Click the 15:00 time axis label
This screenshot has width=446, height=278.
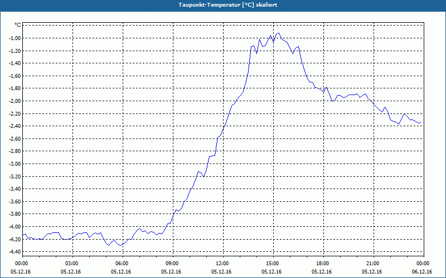click(273, 264)
